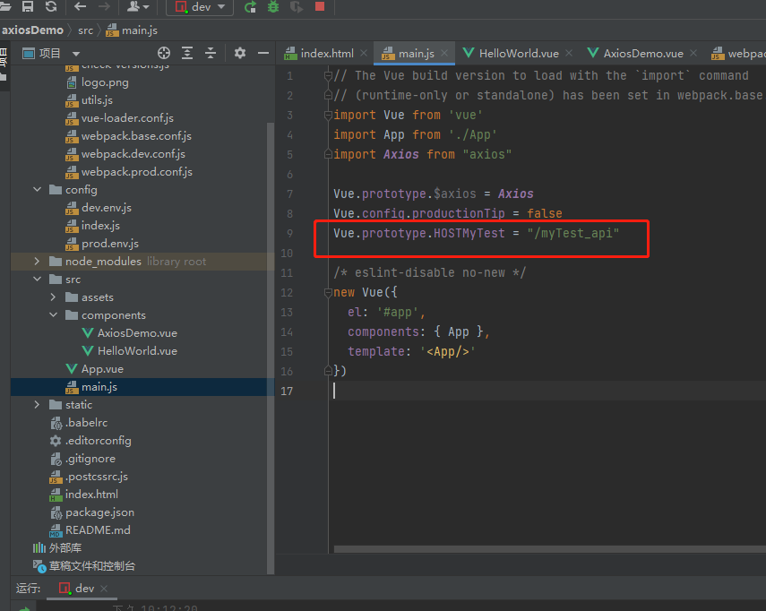766x611 pixels.
Task: Open the user account toolbar dropdown
Action: coord(138,6)
